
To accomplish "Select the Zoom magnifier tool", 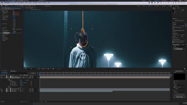I will click(x=8, y=6).
